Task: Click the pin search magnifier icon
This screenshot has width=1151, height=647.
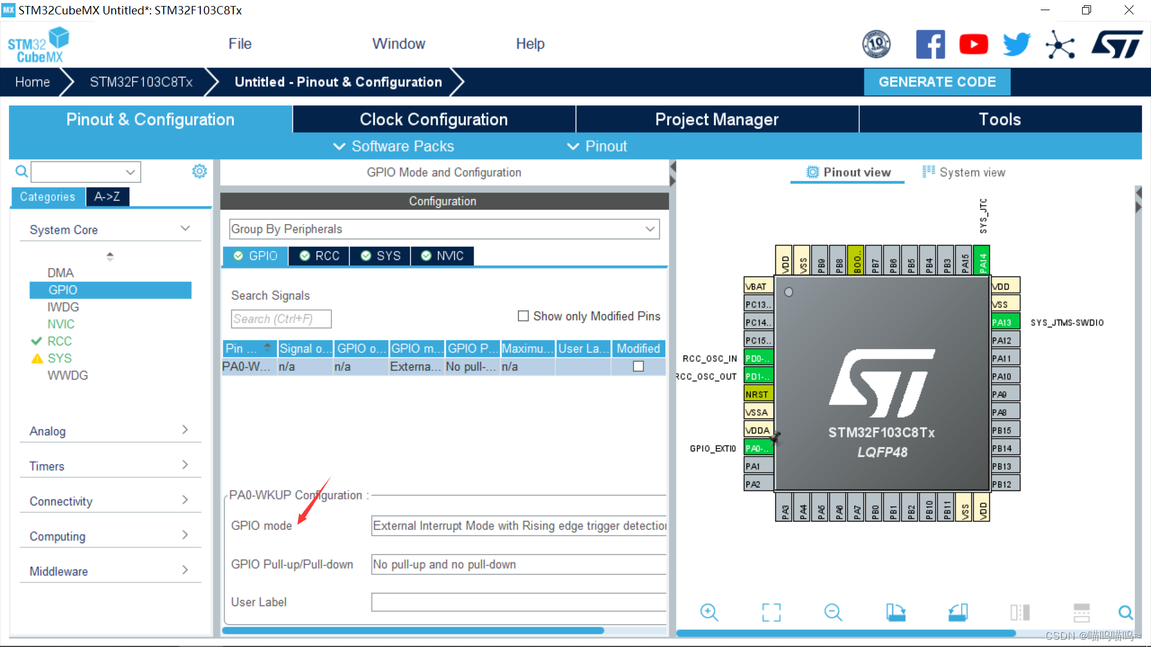Action: [1125, 612]
